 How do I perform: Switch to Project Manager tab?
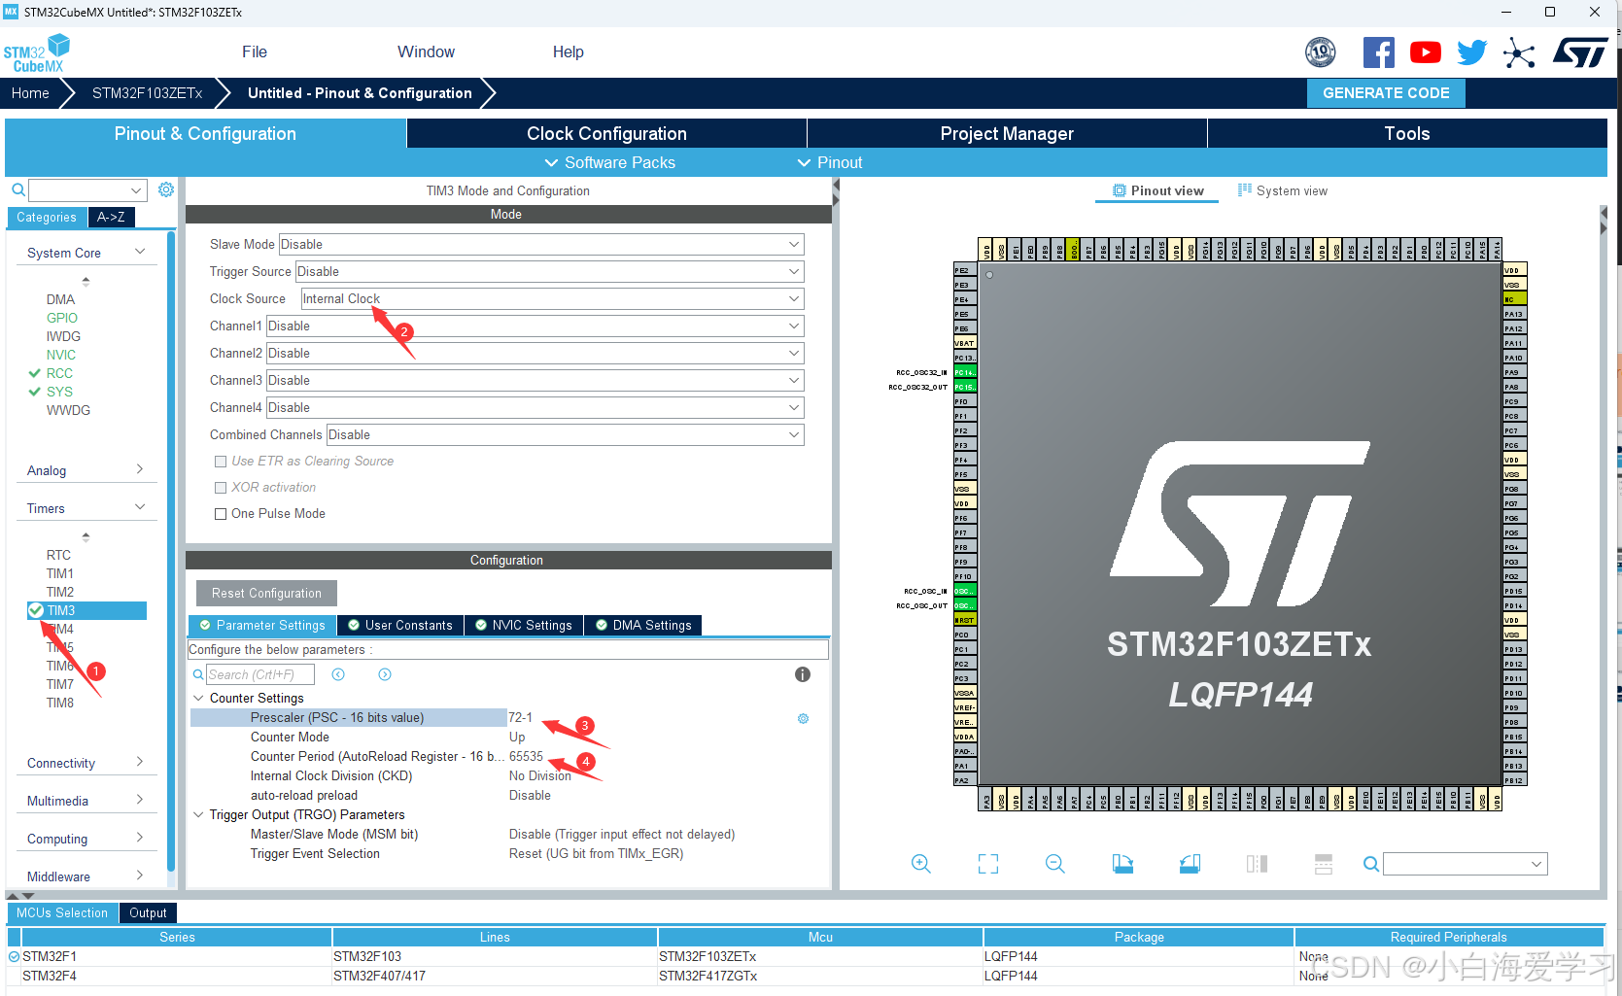(x=1007, y=133)
